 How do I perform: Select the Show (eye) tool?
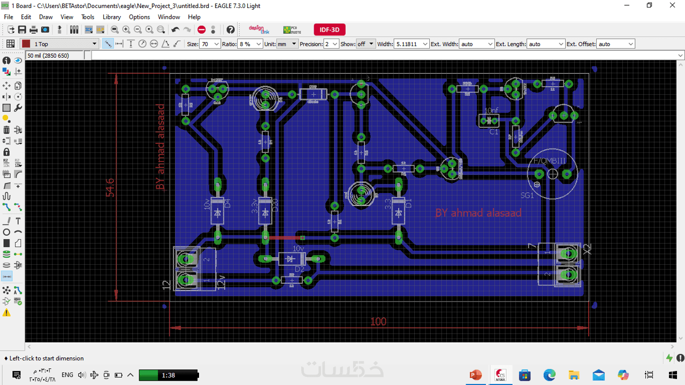(x=18, y=60)
